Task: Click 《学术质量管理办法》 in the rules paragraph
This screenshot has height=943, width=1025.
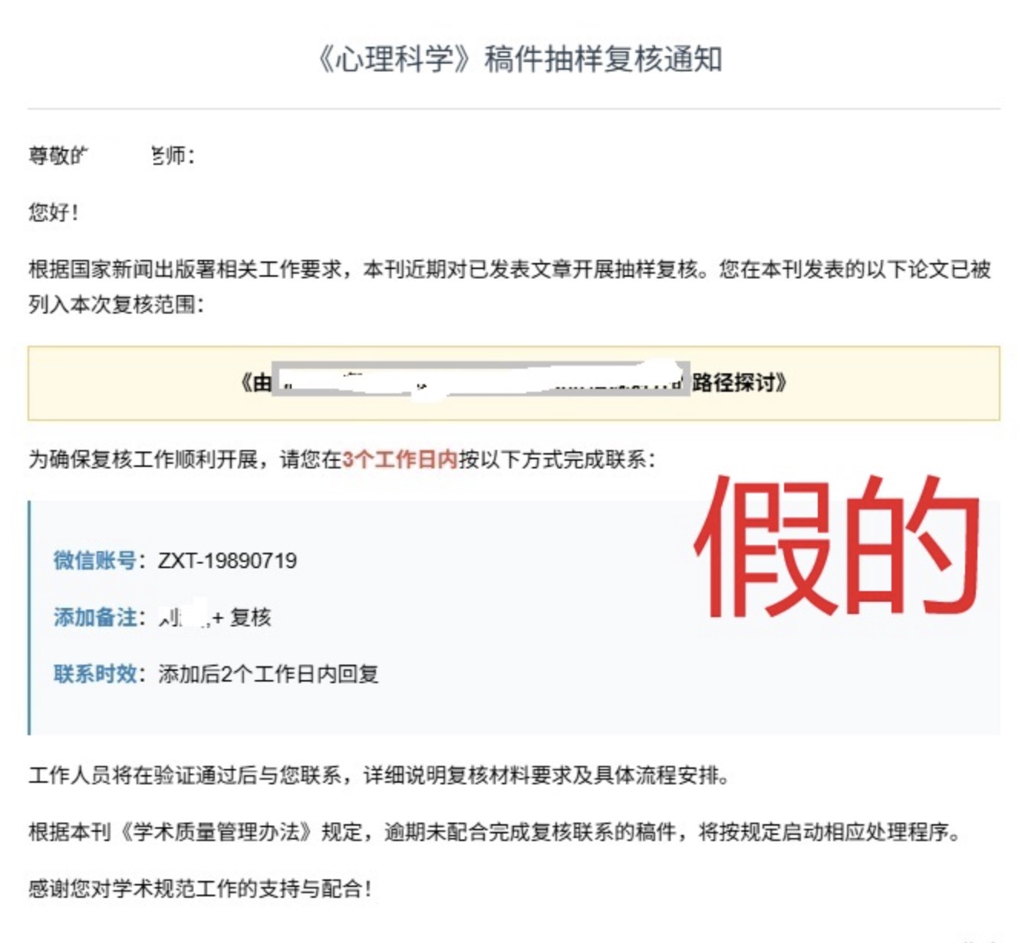Action: point(216,832)
